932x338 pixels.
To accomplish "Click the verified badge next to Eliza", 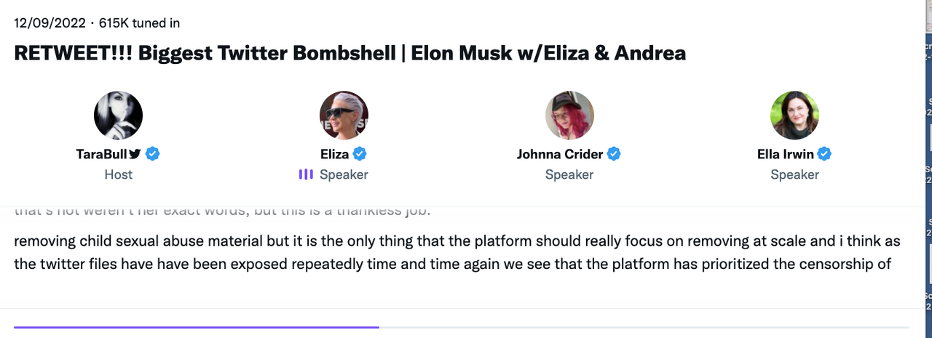I will (x=360, y=154).
